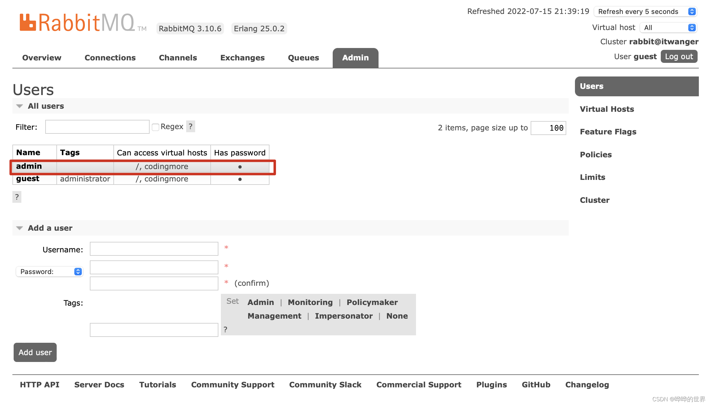
Task: Set the Monitoring tag
Action: click(x=310, y=302)
